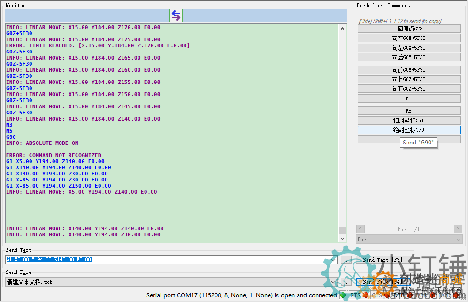Send move left 向左G0X-5F30
This screenshot has width=468, height=302.
[409, 48]
